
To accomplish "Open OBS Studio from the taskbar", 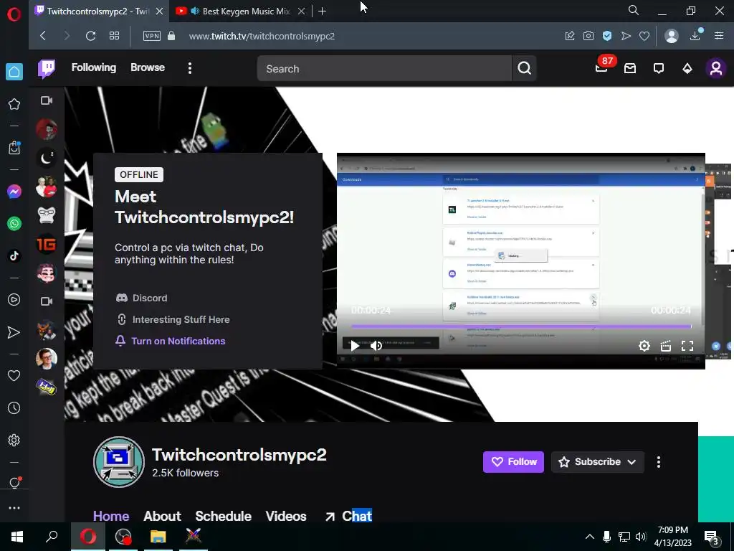I will coord(123,537).
